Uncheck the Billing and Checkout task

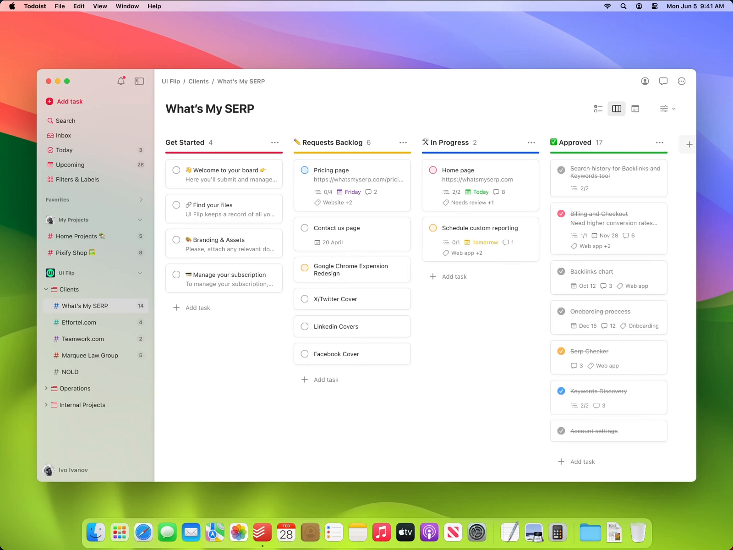[561, 214]
